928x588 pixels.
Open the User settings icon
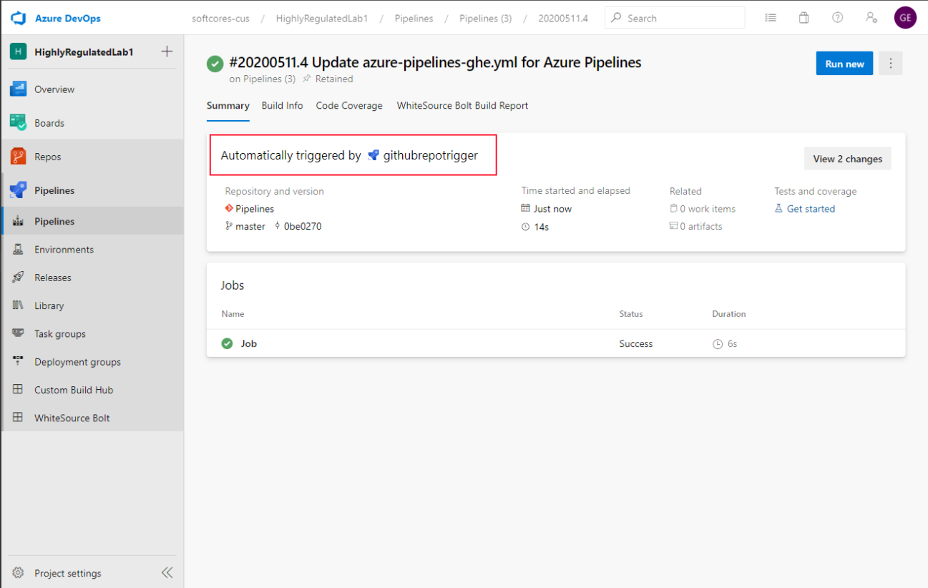[x=871, y=18]
